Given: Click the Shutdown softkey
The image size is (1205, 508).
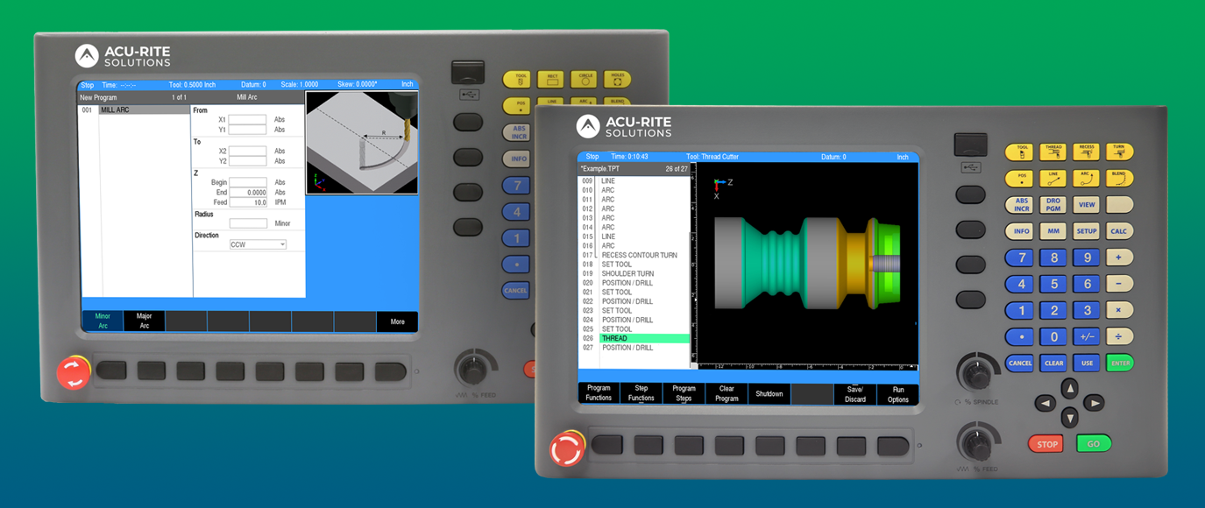Looking at the screenshot, I should (x=769, y=393).
